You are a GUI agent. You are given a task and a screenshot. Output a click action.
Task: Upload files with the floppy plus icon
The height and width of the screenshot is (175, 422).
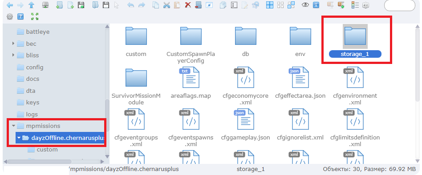coord(81,5)
